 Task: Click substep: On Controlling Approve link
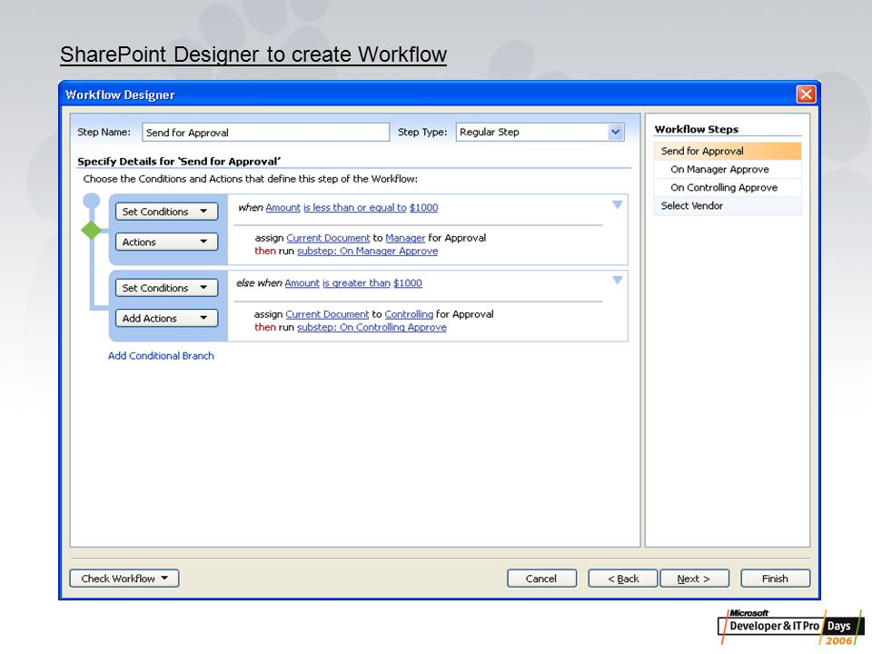click(x=372, y=328)
